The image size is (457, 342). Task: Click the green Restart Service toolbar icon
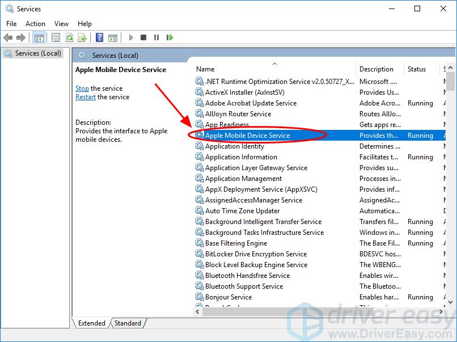pyautogui.click(x=170, y=37)
